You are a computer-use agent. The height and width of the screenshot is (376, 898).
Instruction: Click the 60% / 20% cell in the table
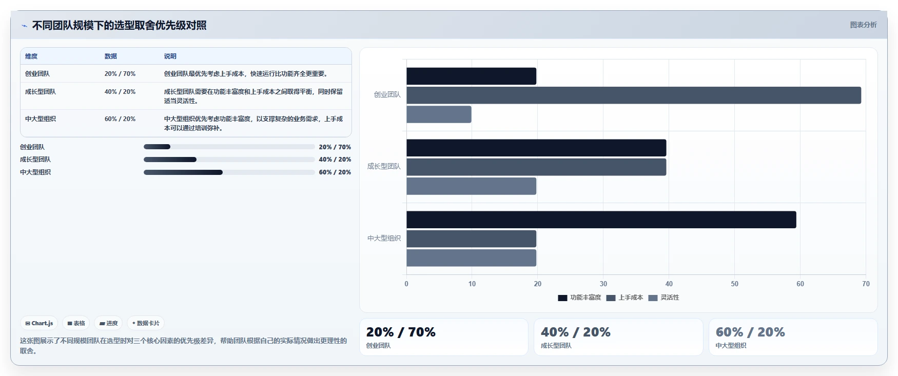(x=120, y=119)
